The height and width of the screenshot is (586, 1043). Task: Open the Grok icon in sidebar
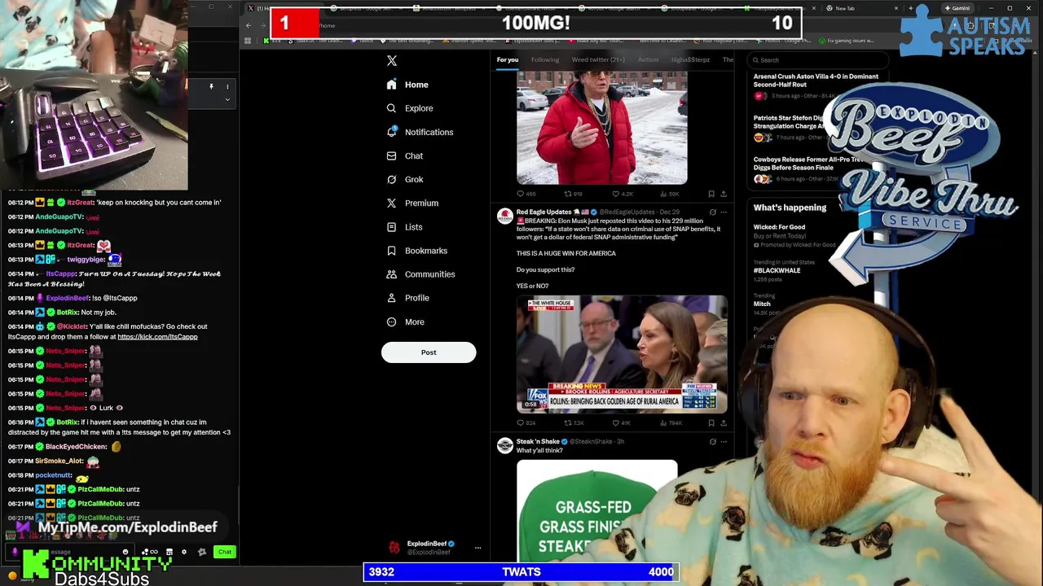coord(392,179)
